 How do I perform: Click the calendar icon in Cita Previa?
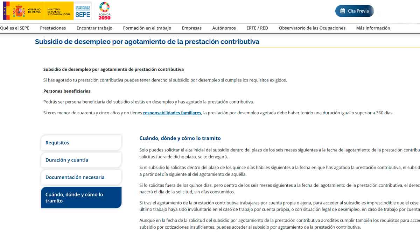coord(343,11)
